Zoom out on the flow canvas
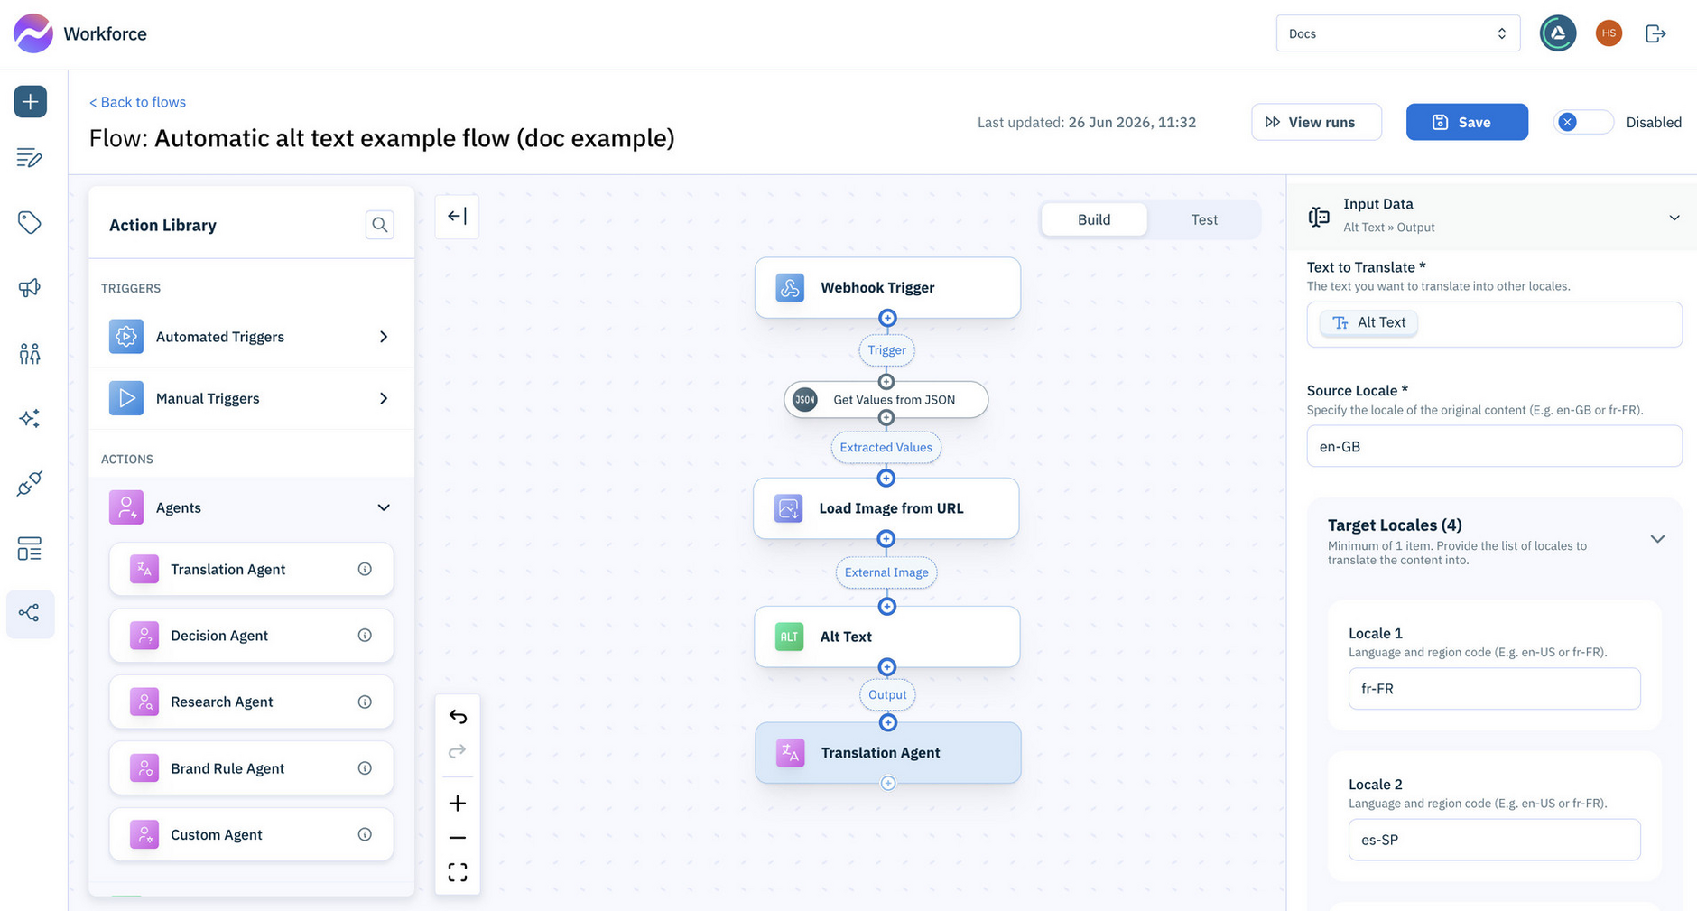 (x=458, y=838)
